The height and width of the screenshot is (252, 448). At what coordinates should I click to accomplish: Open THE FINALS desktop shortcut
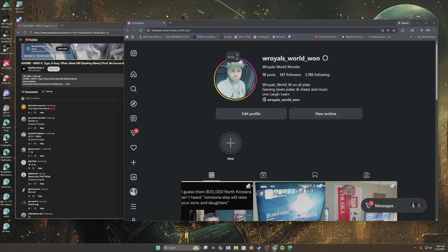tap(6, 64)
